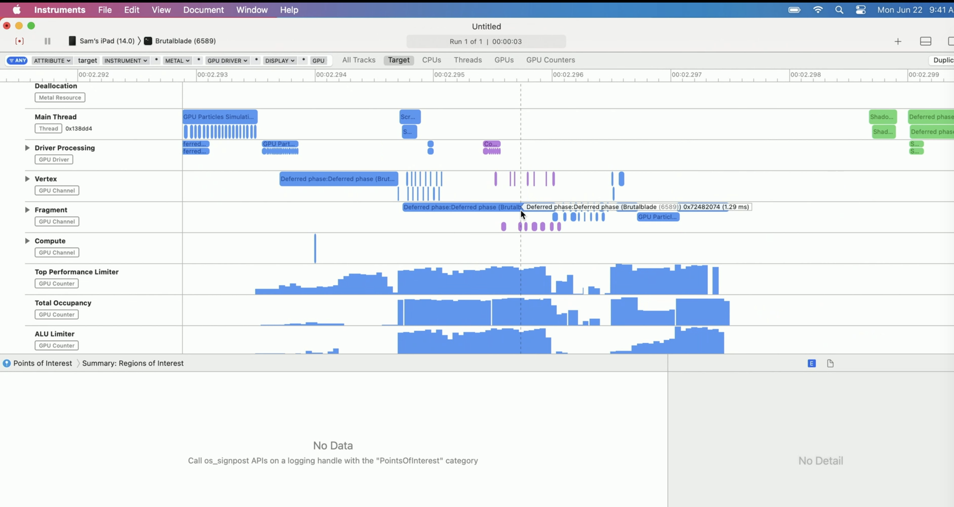The height and width of the screenshot is (507, 954).
Task: Open the Window menu
Action: coord(252,10)
